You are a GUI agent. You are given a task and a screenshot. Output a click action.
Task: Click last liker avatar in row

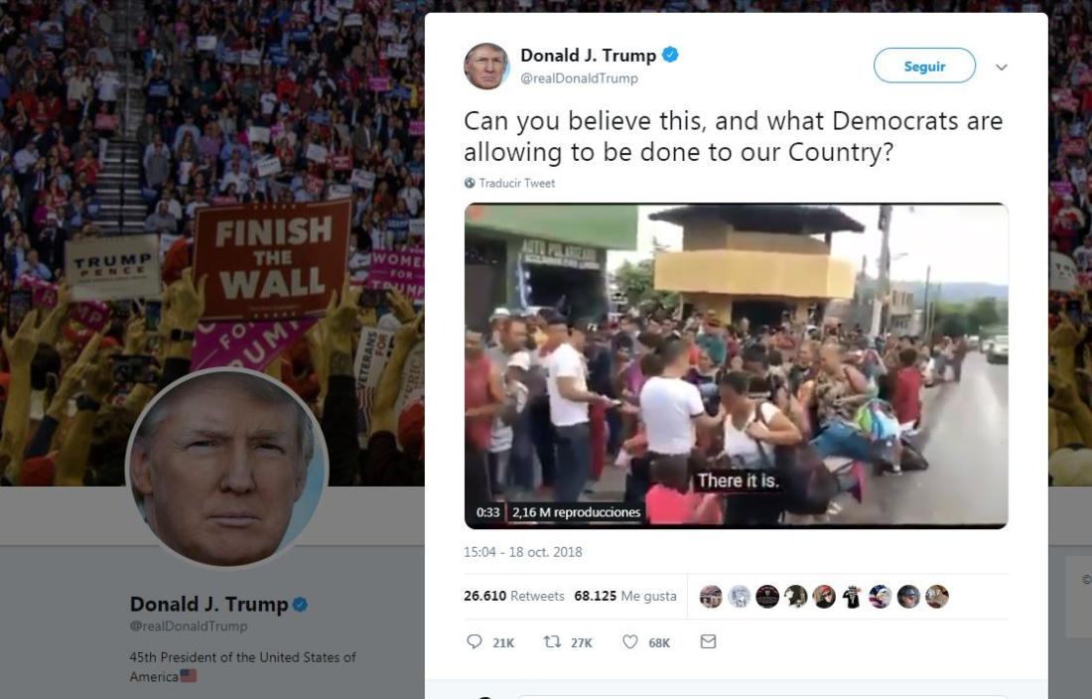pos(937,597)
